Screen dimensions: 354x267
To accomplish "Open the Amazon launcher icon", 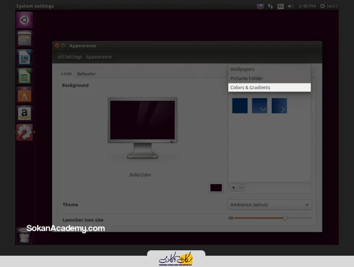I will pyautogui.click(x=24, y=113).
